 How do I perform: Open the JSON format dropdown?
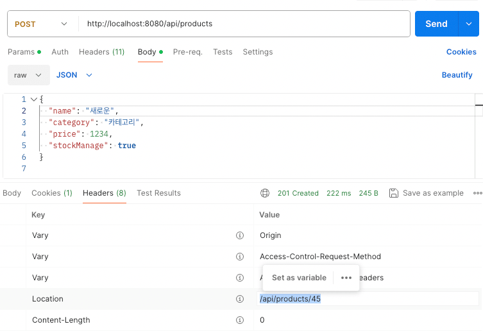click(x=74, y=75)
